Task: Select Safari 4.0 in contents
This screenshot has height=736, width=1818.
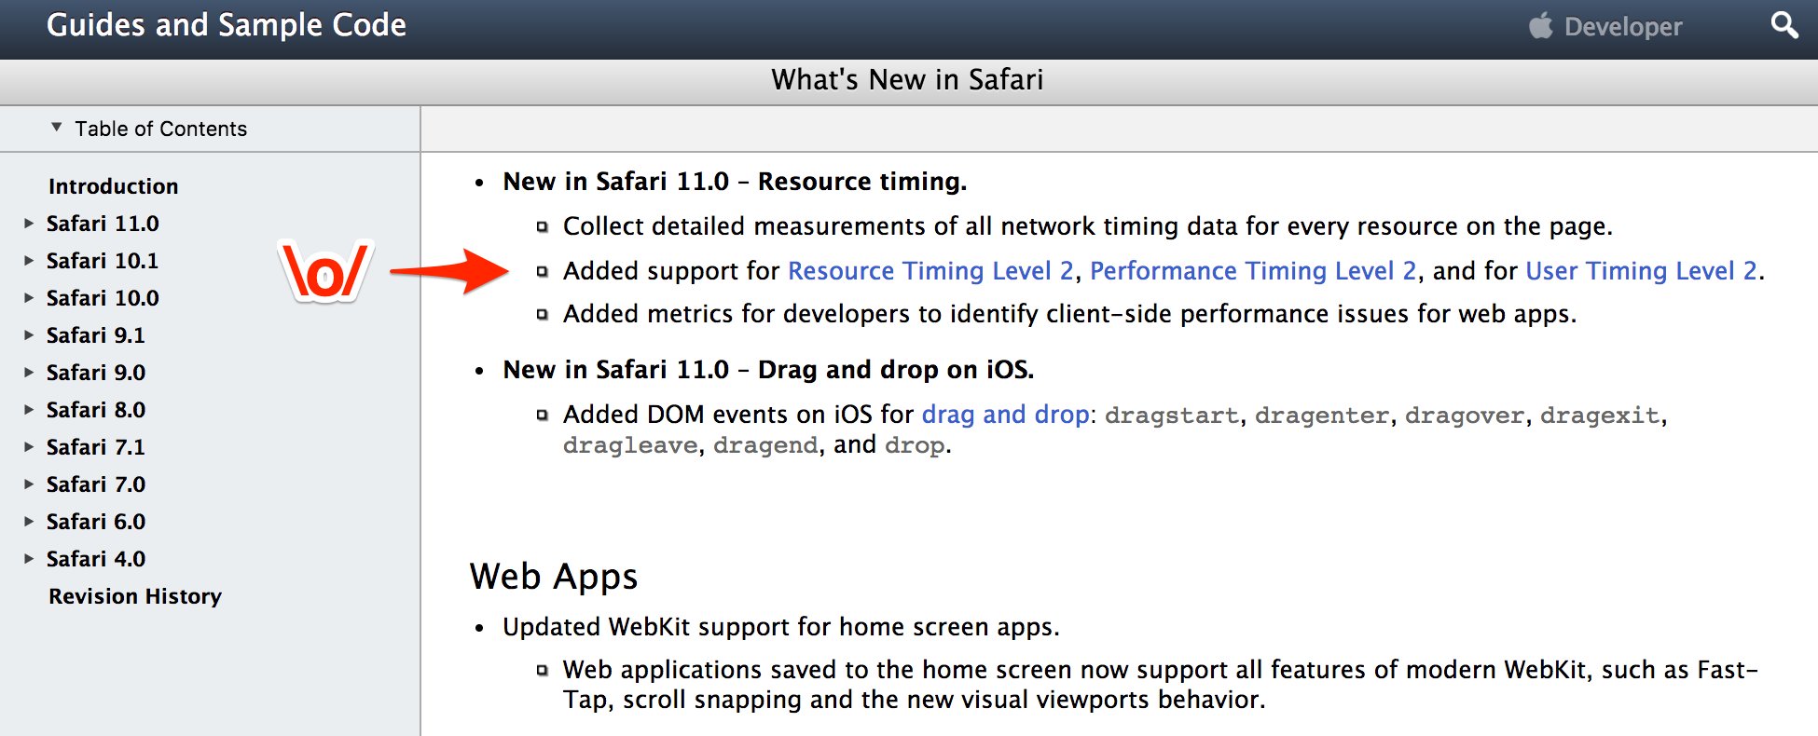Action: (96, 559)
